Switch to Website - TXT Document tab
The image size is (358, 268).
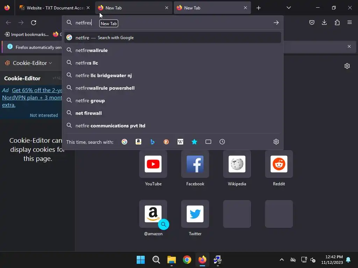[x=52, y=8]
